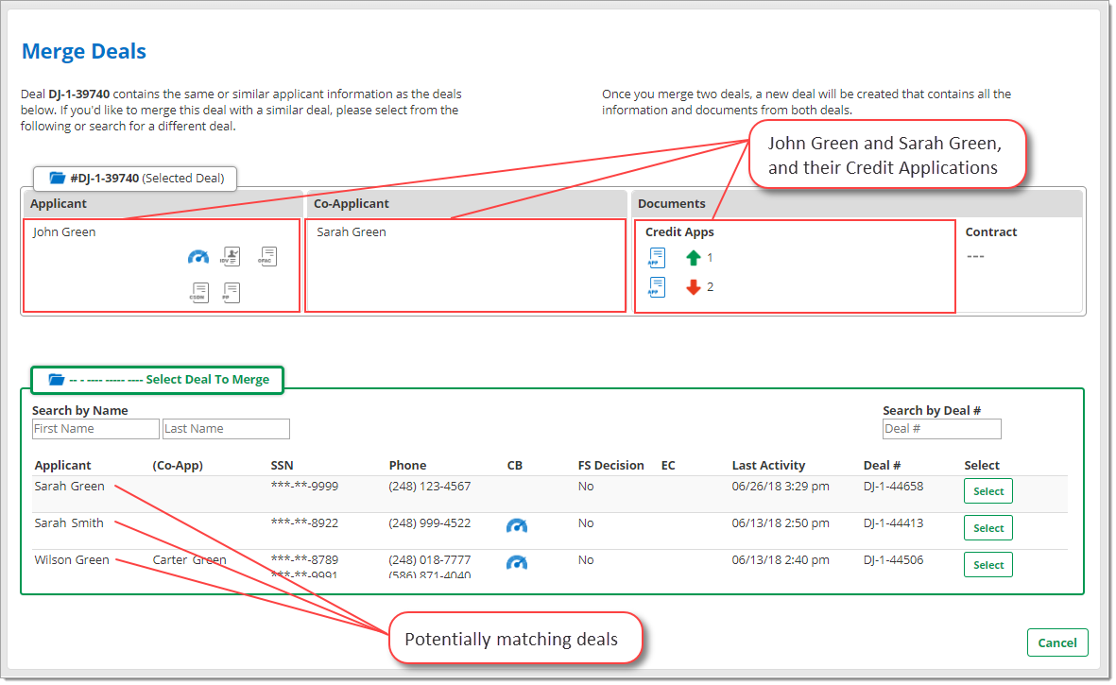Open the #DJ-1-39740 (Selected Deal) tab
This screenshot has width=1116, height=685.
135,178
